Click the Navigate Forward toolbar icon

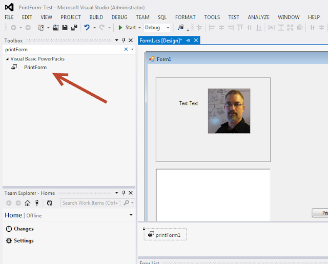coord(28,28)
